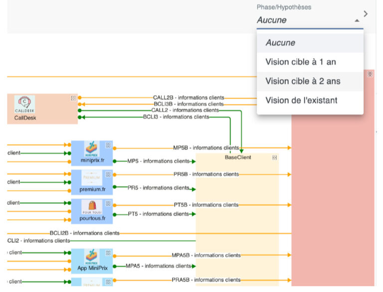Click the orange CALL2B connector dot on CallDesk
383x292 pixels.
(x=80, y=98)
